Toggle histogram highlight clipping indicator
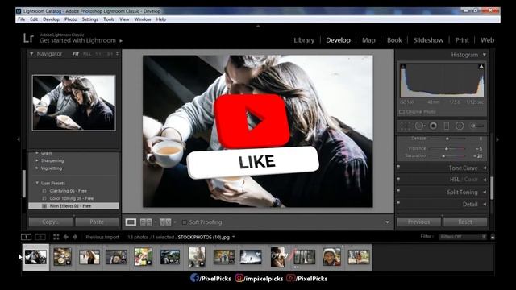Viewport: 516px width, 290px height. point(481,66)
